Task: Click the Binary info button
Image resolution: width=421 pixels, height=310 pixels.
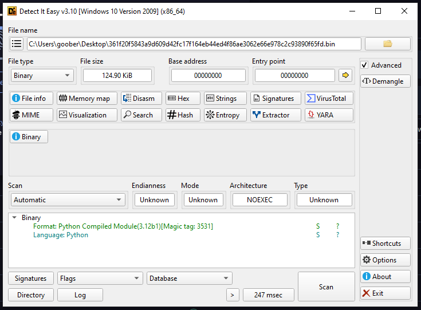Action: (x=29, y=137)
